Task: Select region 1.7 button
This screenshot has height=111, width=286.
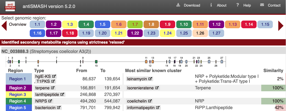Action: point(135,24)
